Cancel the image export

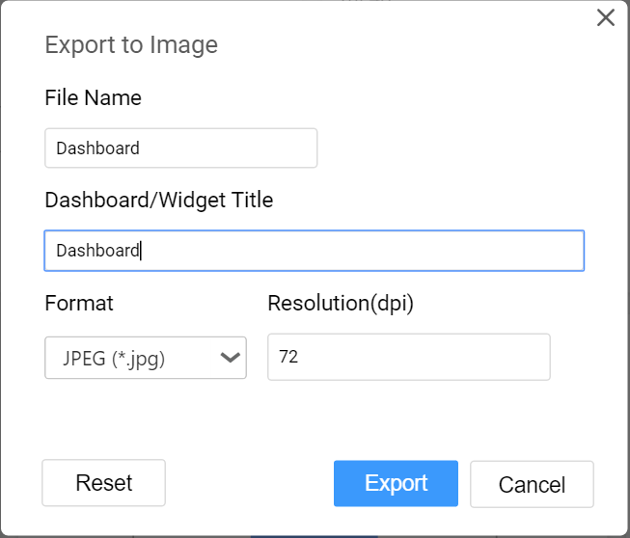(x=532, y=484)
